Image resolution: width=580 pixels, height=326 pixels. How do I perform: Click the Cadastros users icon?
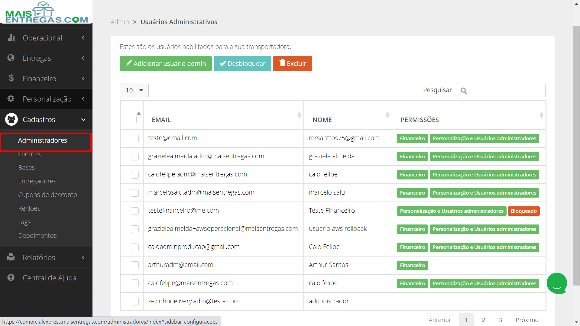(11, 119)
